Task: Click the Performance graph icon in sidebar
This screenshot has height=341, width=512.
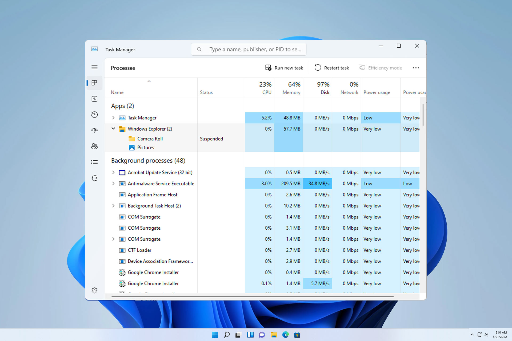Action: [95, 99]
